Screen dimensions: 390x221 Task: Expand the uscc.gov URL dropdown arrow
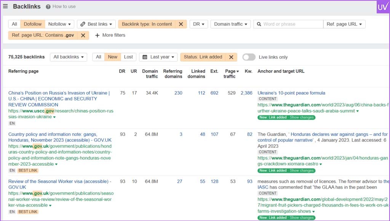[x=54, y=117]
